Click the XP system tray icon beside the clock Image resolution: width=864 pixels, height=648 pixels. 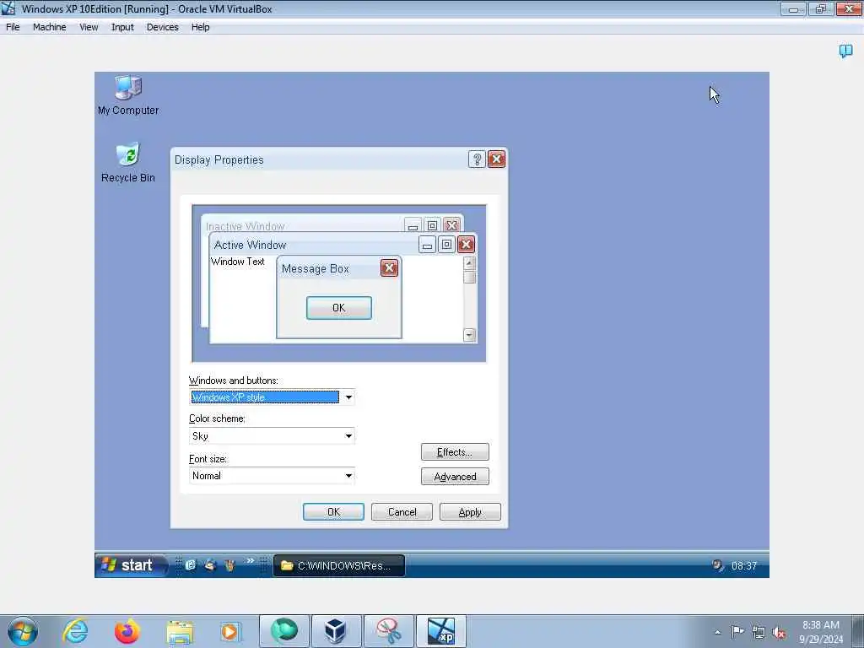pos(717,565)
